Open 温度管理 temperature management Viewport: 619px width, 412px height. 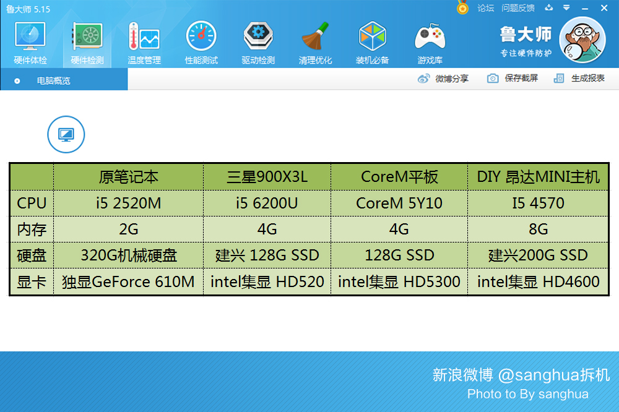144,41
